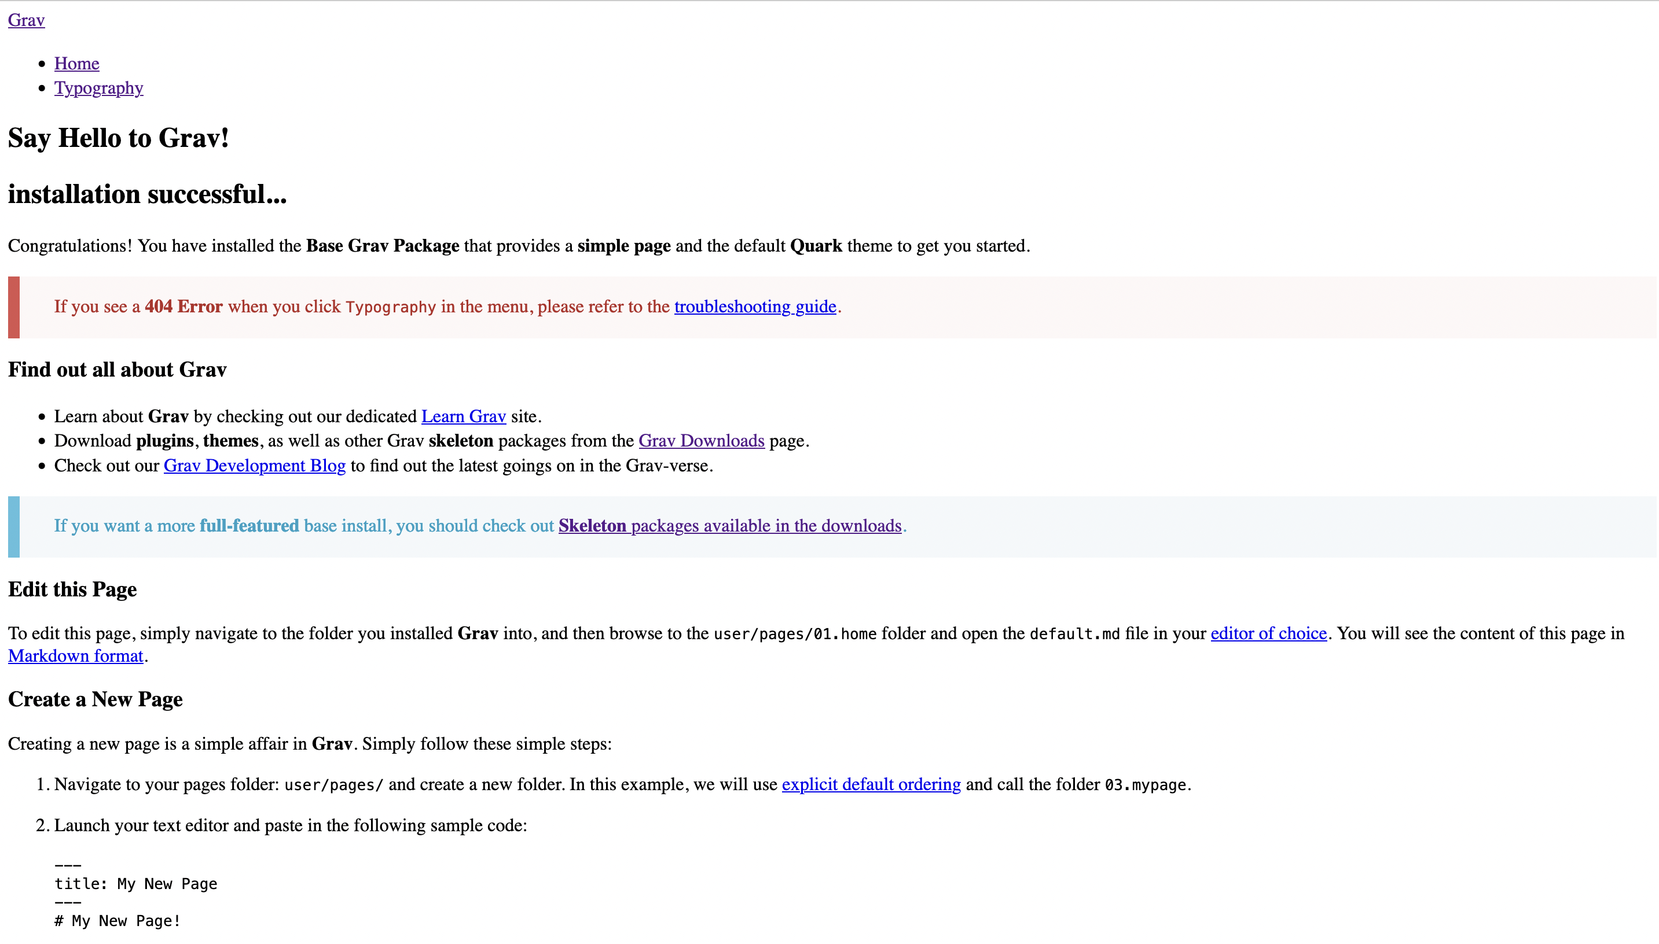1659x944 pixels.
Task: Navigate to Typography in the menu
Action: click(x=98, y=87)
